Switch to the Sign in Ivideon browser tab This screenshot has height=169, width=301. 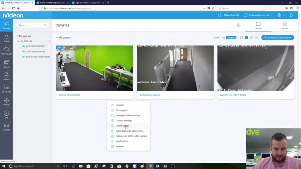(x=88, y=3)
